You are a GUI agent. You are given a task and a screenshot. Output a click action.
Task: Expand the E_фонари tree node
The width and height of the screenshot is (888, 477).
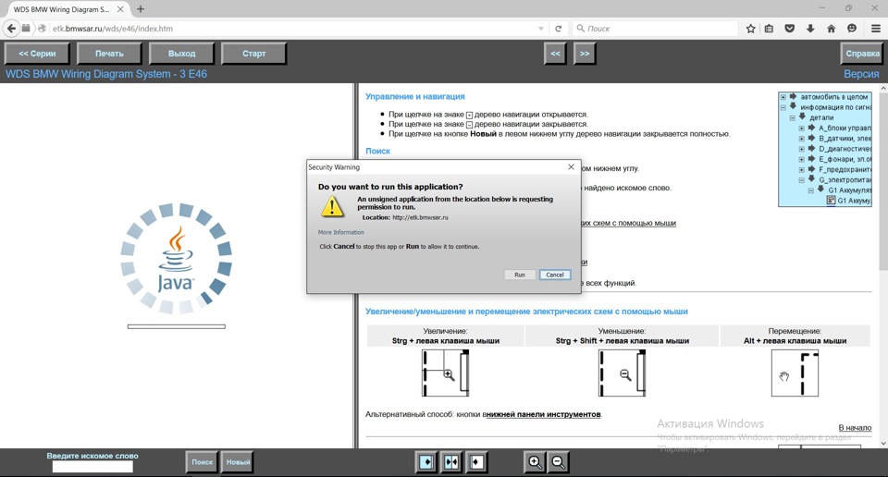[801, 159]
